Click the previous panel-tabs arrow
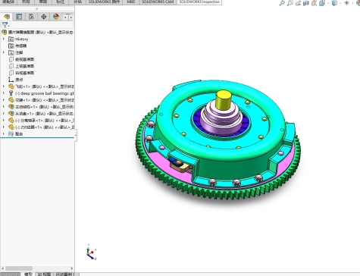The width and height of the screenshot is (360, 276). (x=65, y=17)
